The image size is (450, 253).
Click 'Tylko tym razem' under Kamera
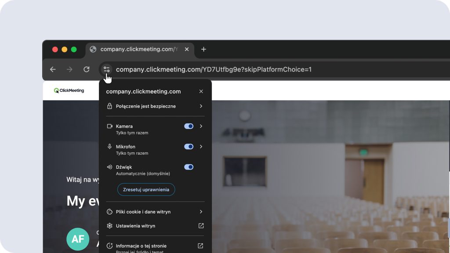pos(132,133)
